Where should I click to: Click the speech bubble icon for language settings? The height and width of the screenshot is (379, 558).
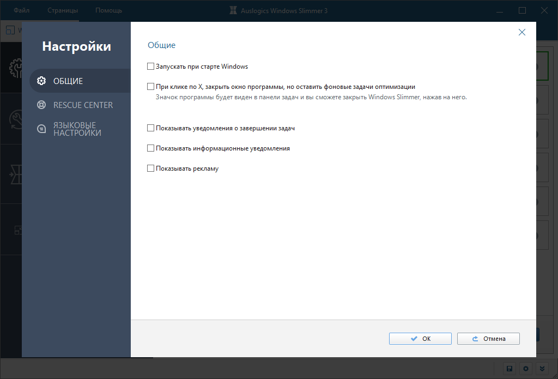pyautogui.click(x=41, y=129)
